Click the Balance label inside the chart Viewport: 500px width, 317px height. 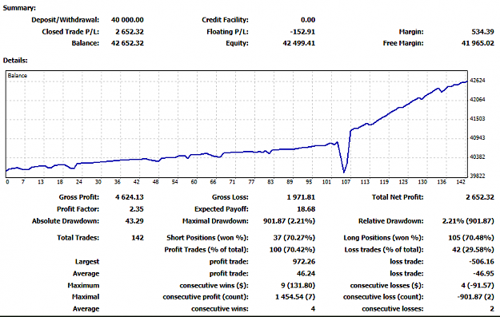(18, 75)
